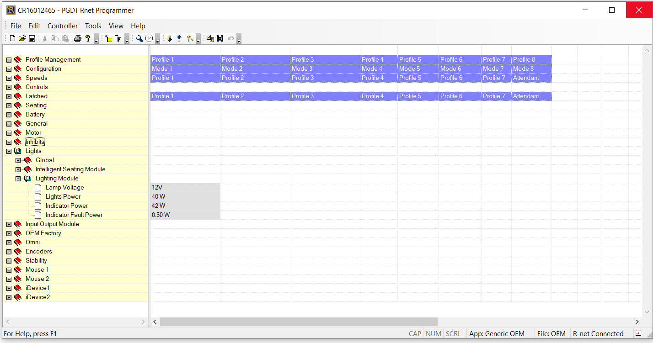Click the R-net Connected status text
Screen dimensions: 653x343
pyautogui.click(x=598, y=334)
